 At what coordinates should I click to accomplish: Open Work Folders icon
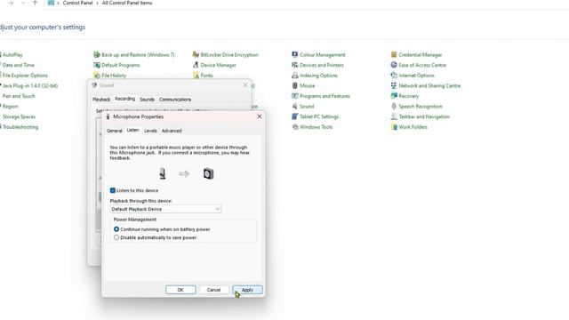tap(394, 127)
